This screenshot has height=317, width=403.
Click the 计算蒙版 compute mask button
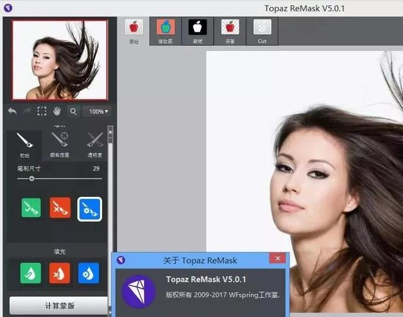[60, 306]
